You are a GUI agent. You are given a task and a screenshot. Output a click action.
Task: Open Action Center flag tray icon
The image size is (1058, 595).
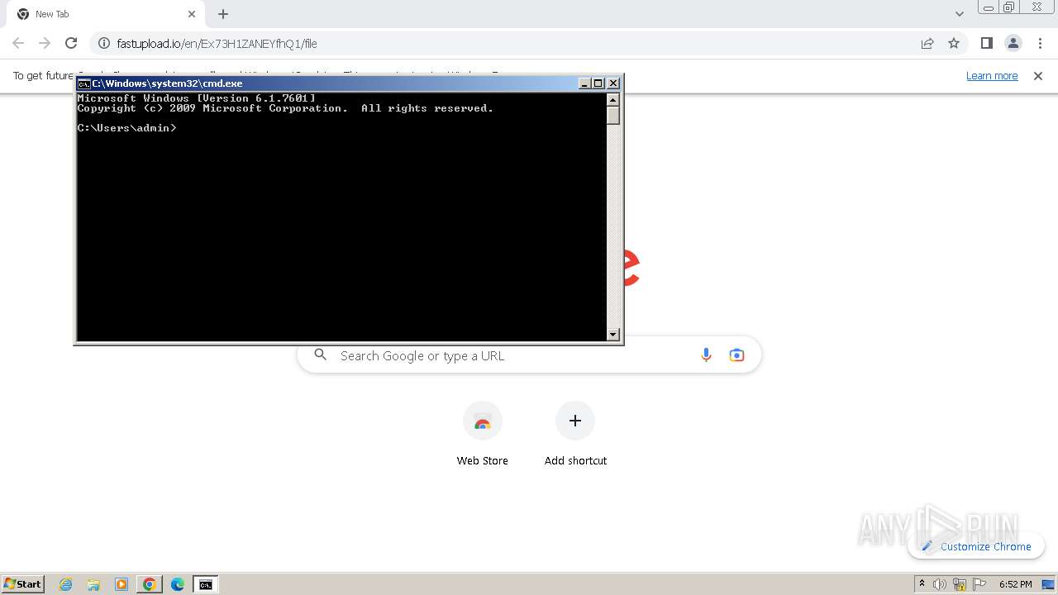[979, 584]
